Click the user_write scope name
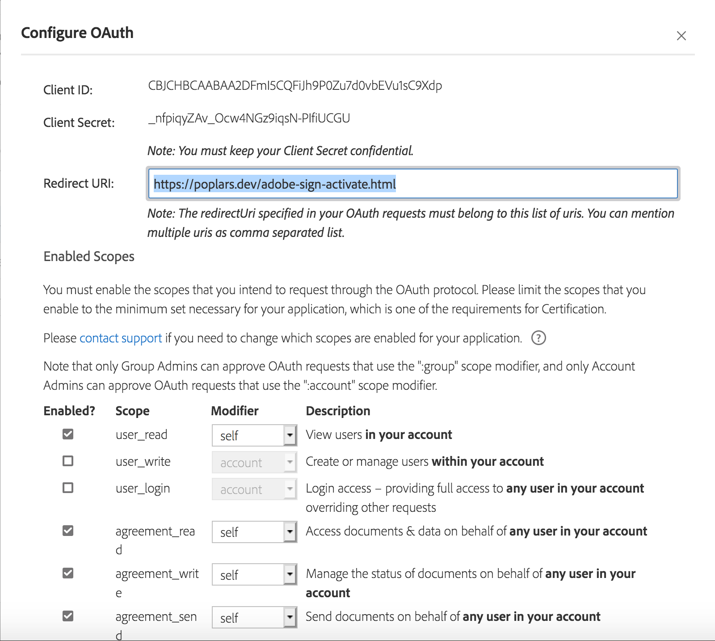The height and width of the screenshot is (641, 715). (143, 461)
